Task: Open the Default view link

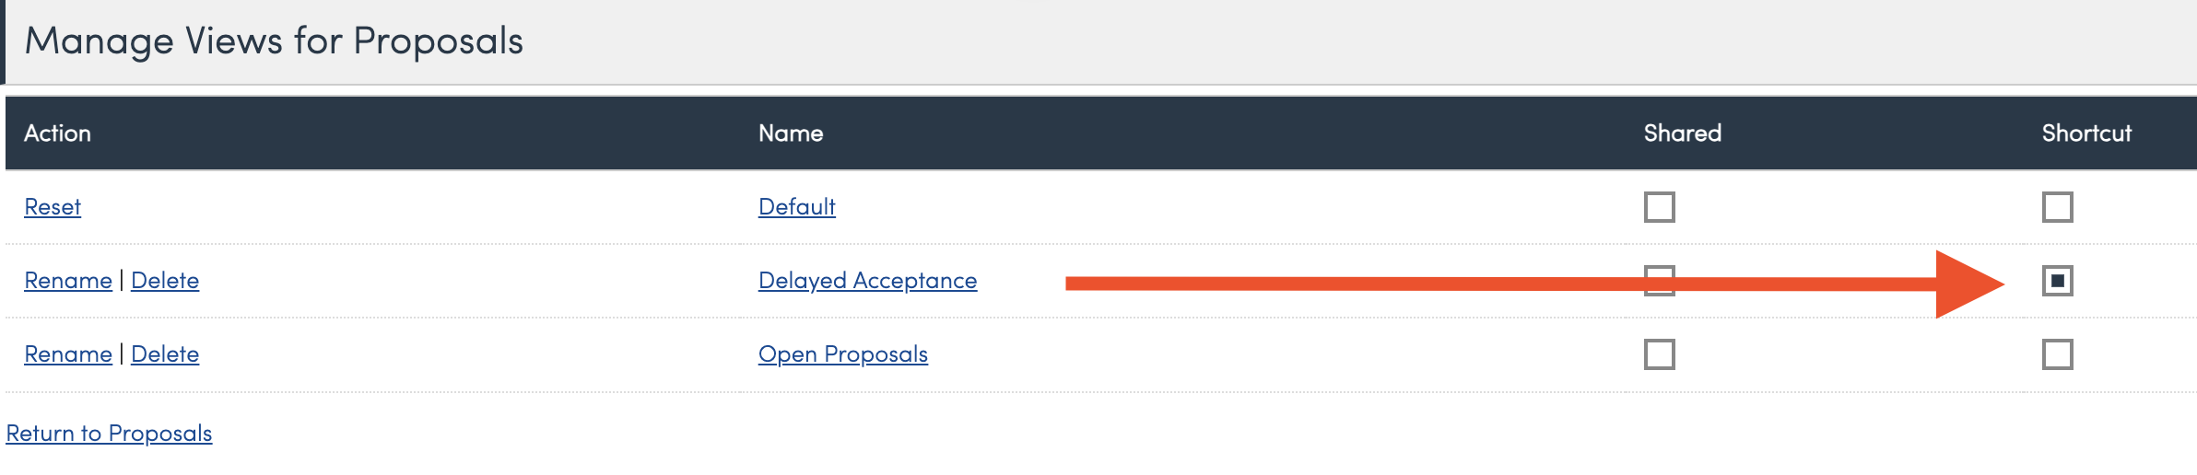Action: [x=796, y=207]
